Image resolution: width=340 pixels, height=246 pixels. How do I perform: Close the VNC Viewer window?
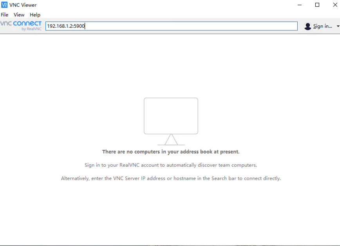pos(335,5)
